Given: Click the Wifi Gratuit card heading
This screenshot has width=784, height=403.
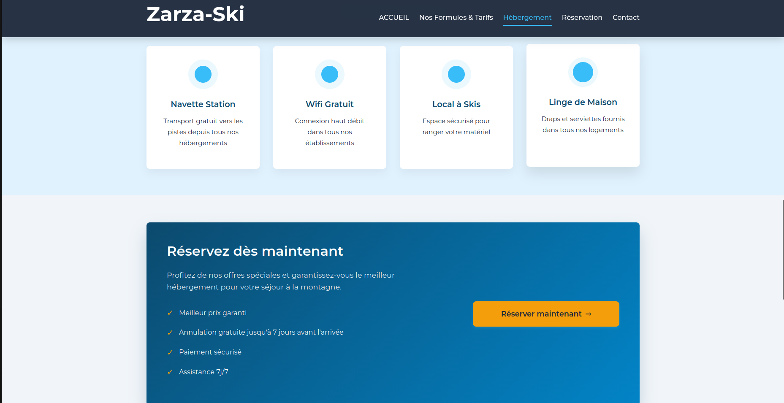Looking at the screenshot, I should [x=330, y=104].
